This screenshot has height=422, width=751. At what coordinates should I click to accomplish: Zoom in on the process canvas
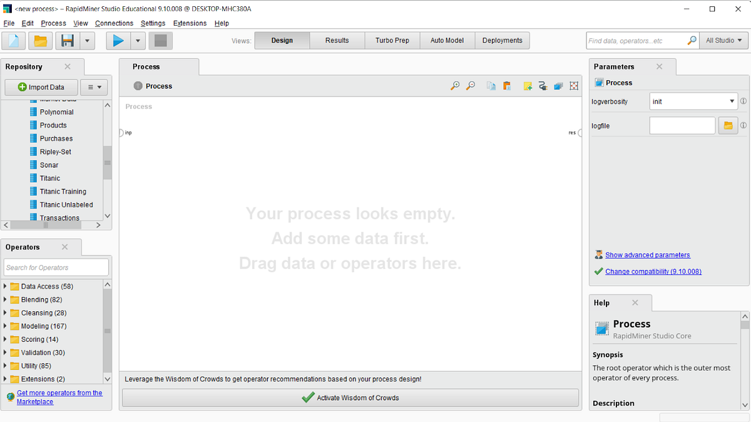[x=455, y=85]
